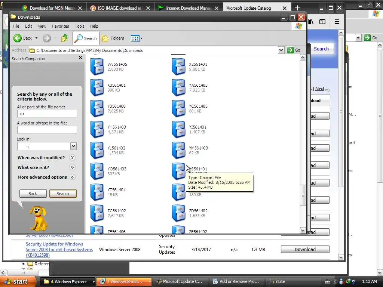Select the X2561401 cabinet file icon

(x=178, y=67)
